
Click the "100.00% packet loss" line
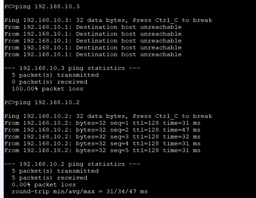[x=47, y=89]
